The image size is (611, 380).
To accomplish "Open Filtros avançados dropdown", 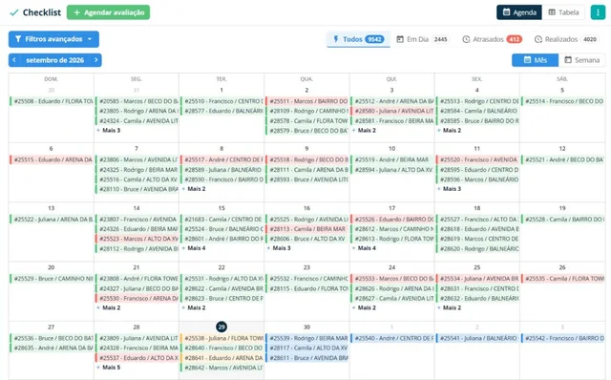I will (53, 39).
